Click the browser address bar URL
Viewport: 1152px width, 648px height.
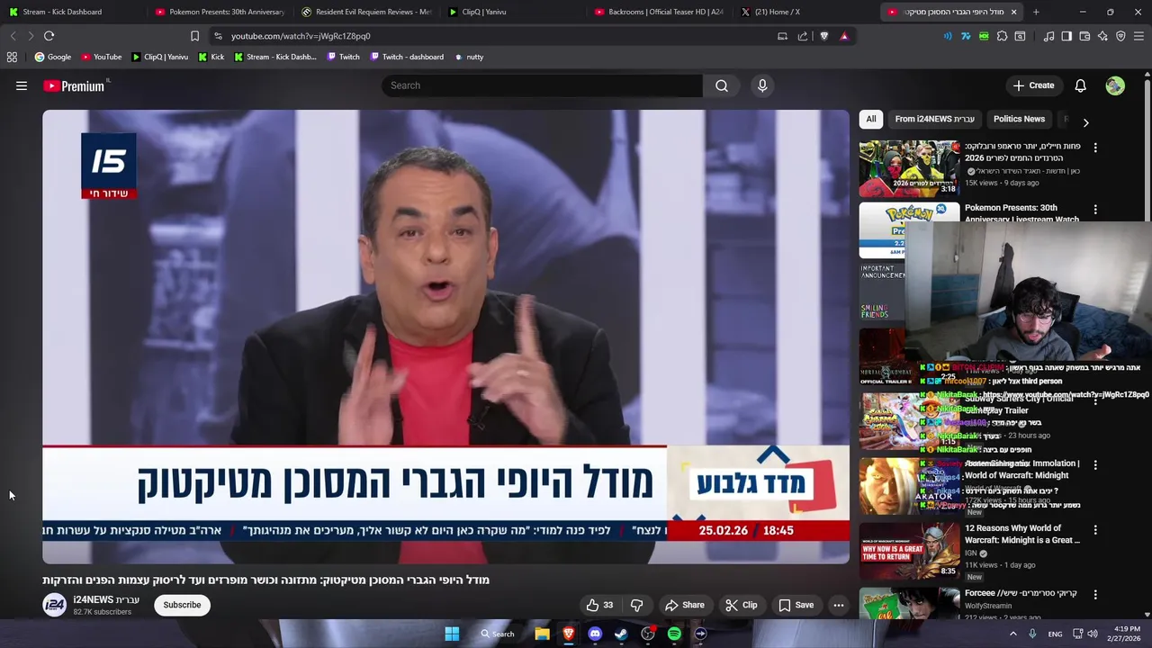301,36
